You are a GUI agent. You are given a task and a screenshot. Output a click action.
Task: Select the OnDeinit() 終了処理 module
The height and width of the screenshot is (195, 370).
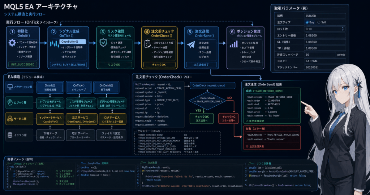106,88
